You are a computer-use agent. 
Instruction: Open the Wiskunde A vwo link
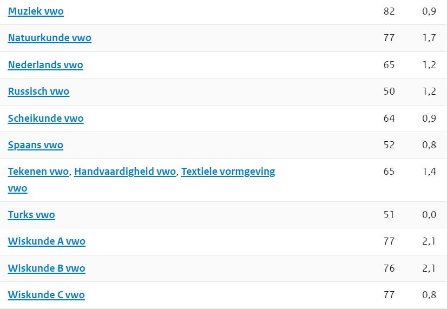(x=47, y=241)
